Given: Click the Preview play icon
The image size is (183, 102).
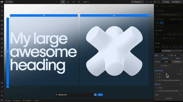Looking at the screenshot, I should coord(159,2).
